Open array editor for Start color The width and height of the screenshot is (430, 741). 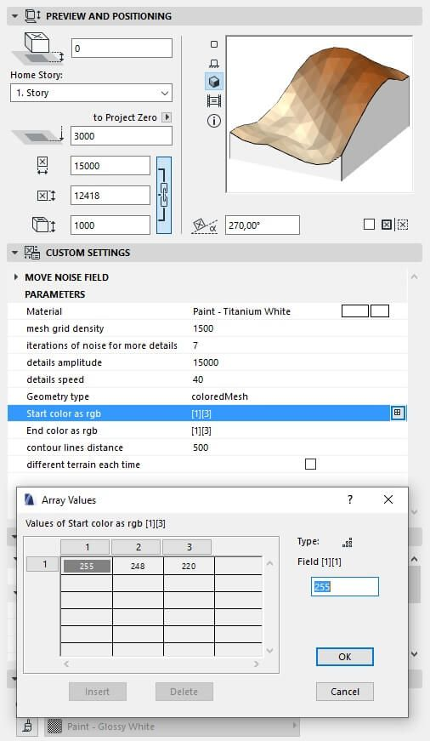(x=398, y=413)
